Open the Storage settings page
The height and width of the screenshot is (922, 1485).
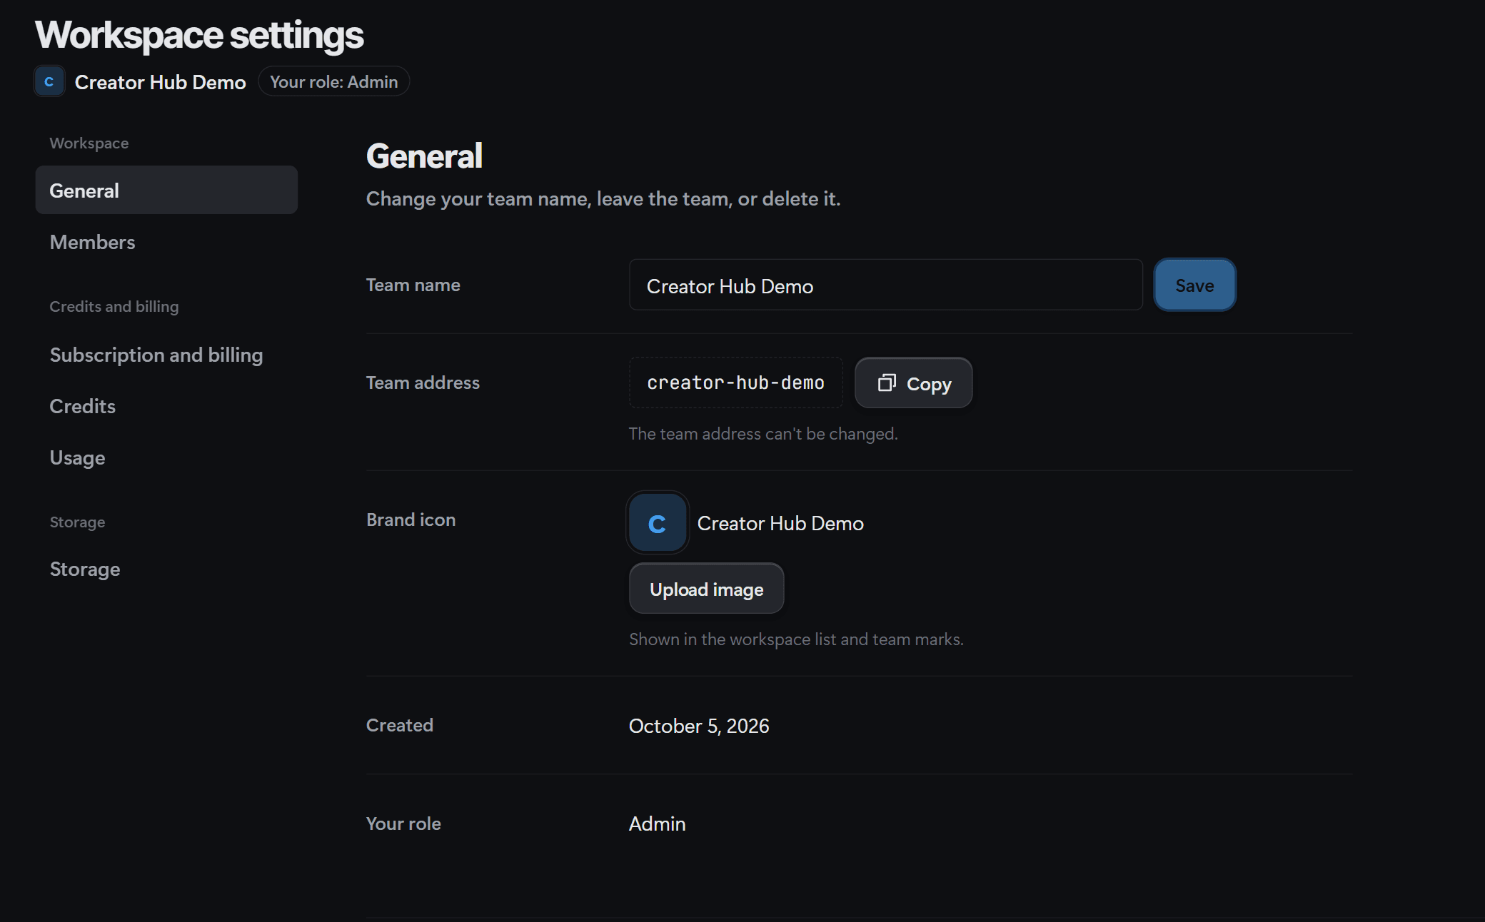point(166,569)
